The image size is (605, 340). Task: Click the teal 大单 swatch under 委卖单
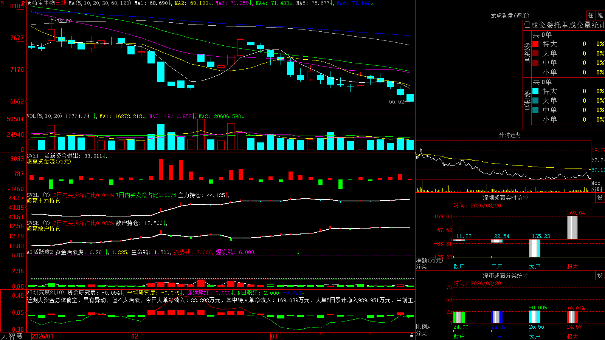[x=535, y=100]
